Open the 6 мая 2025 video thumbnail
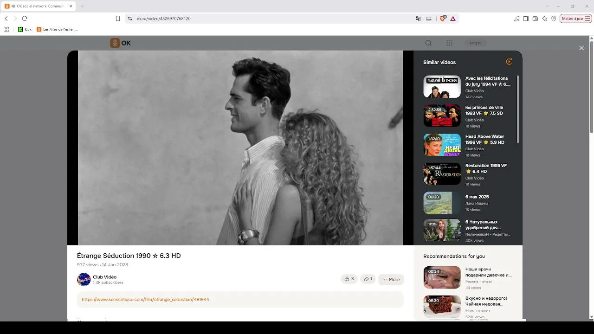594x334 pixels. (442, 203)
